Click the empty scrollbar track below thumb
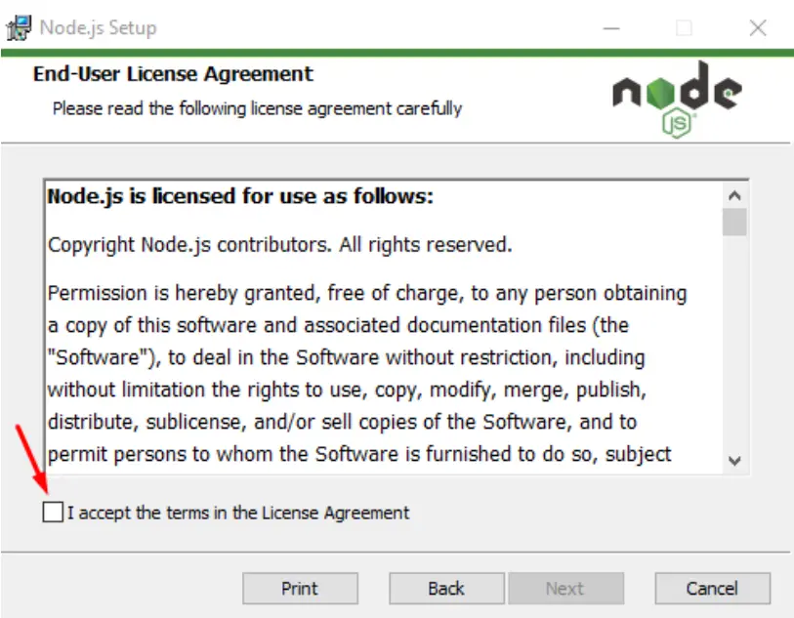 734,342
